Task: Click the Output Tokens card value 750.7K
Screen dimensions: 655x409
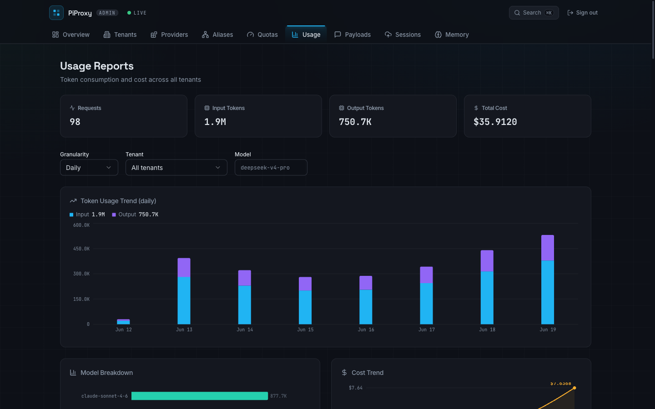Action: pos(355,122)
